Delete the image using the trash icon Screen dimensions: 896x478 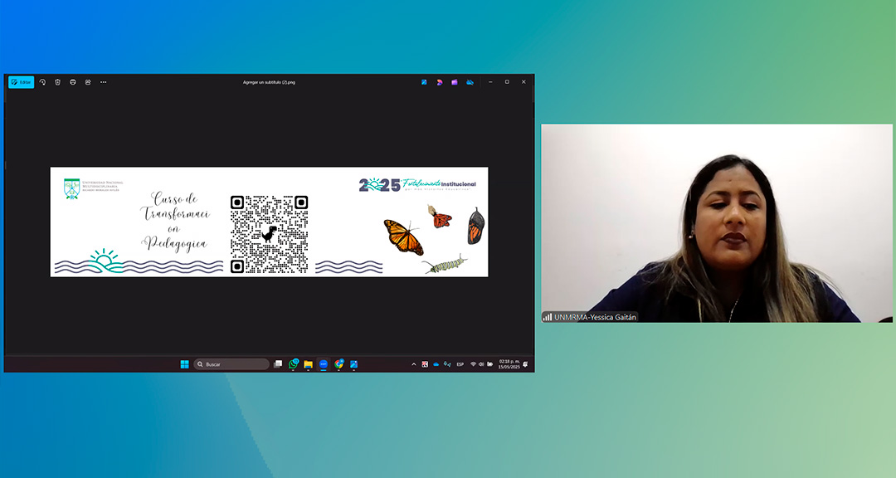click(x=58, y=82)
